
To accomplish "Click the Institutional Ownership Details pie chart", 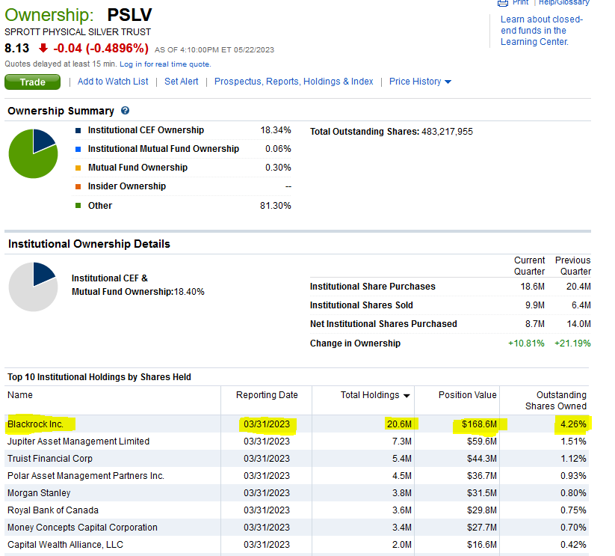I will 34,287.
